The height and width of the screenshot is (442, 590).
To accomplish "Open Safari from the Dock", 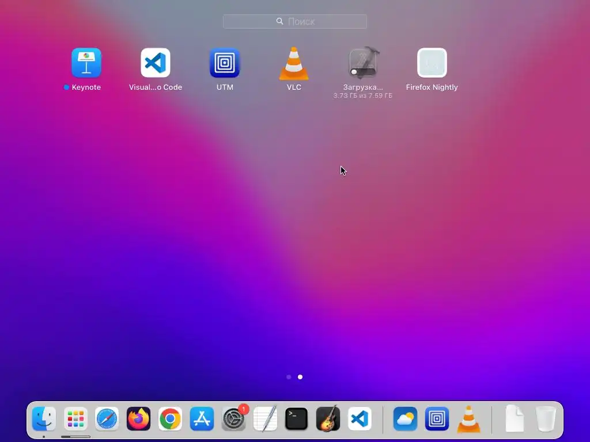I will [x=107, y=419].
